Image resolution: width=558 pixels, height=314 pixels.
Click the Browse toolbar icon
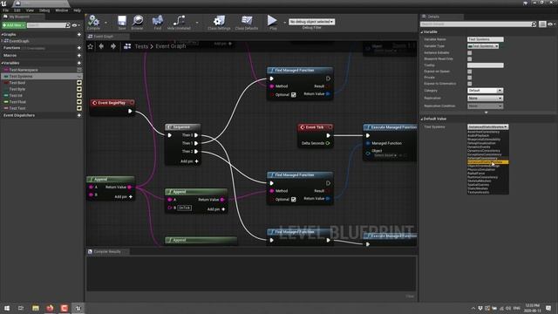(x=138, y=21)
